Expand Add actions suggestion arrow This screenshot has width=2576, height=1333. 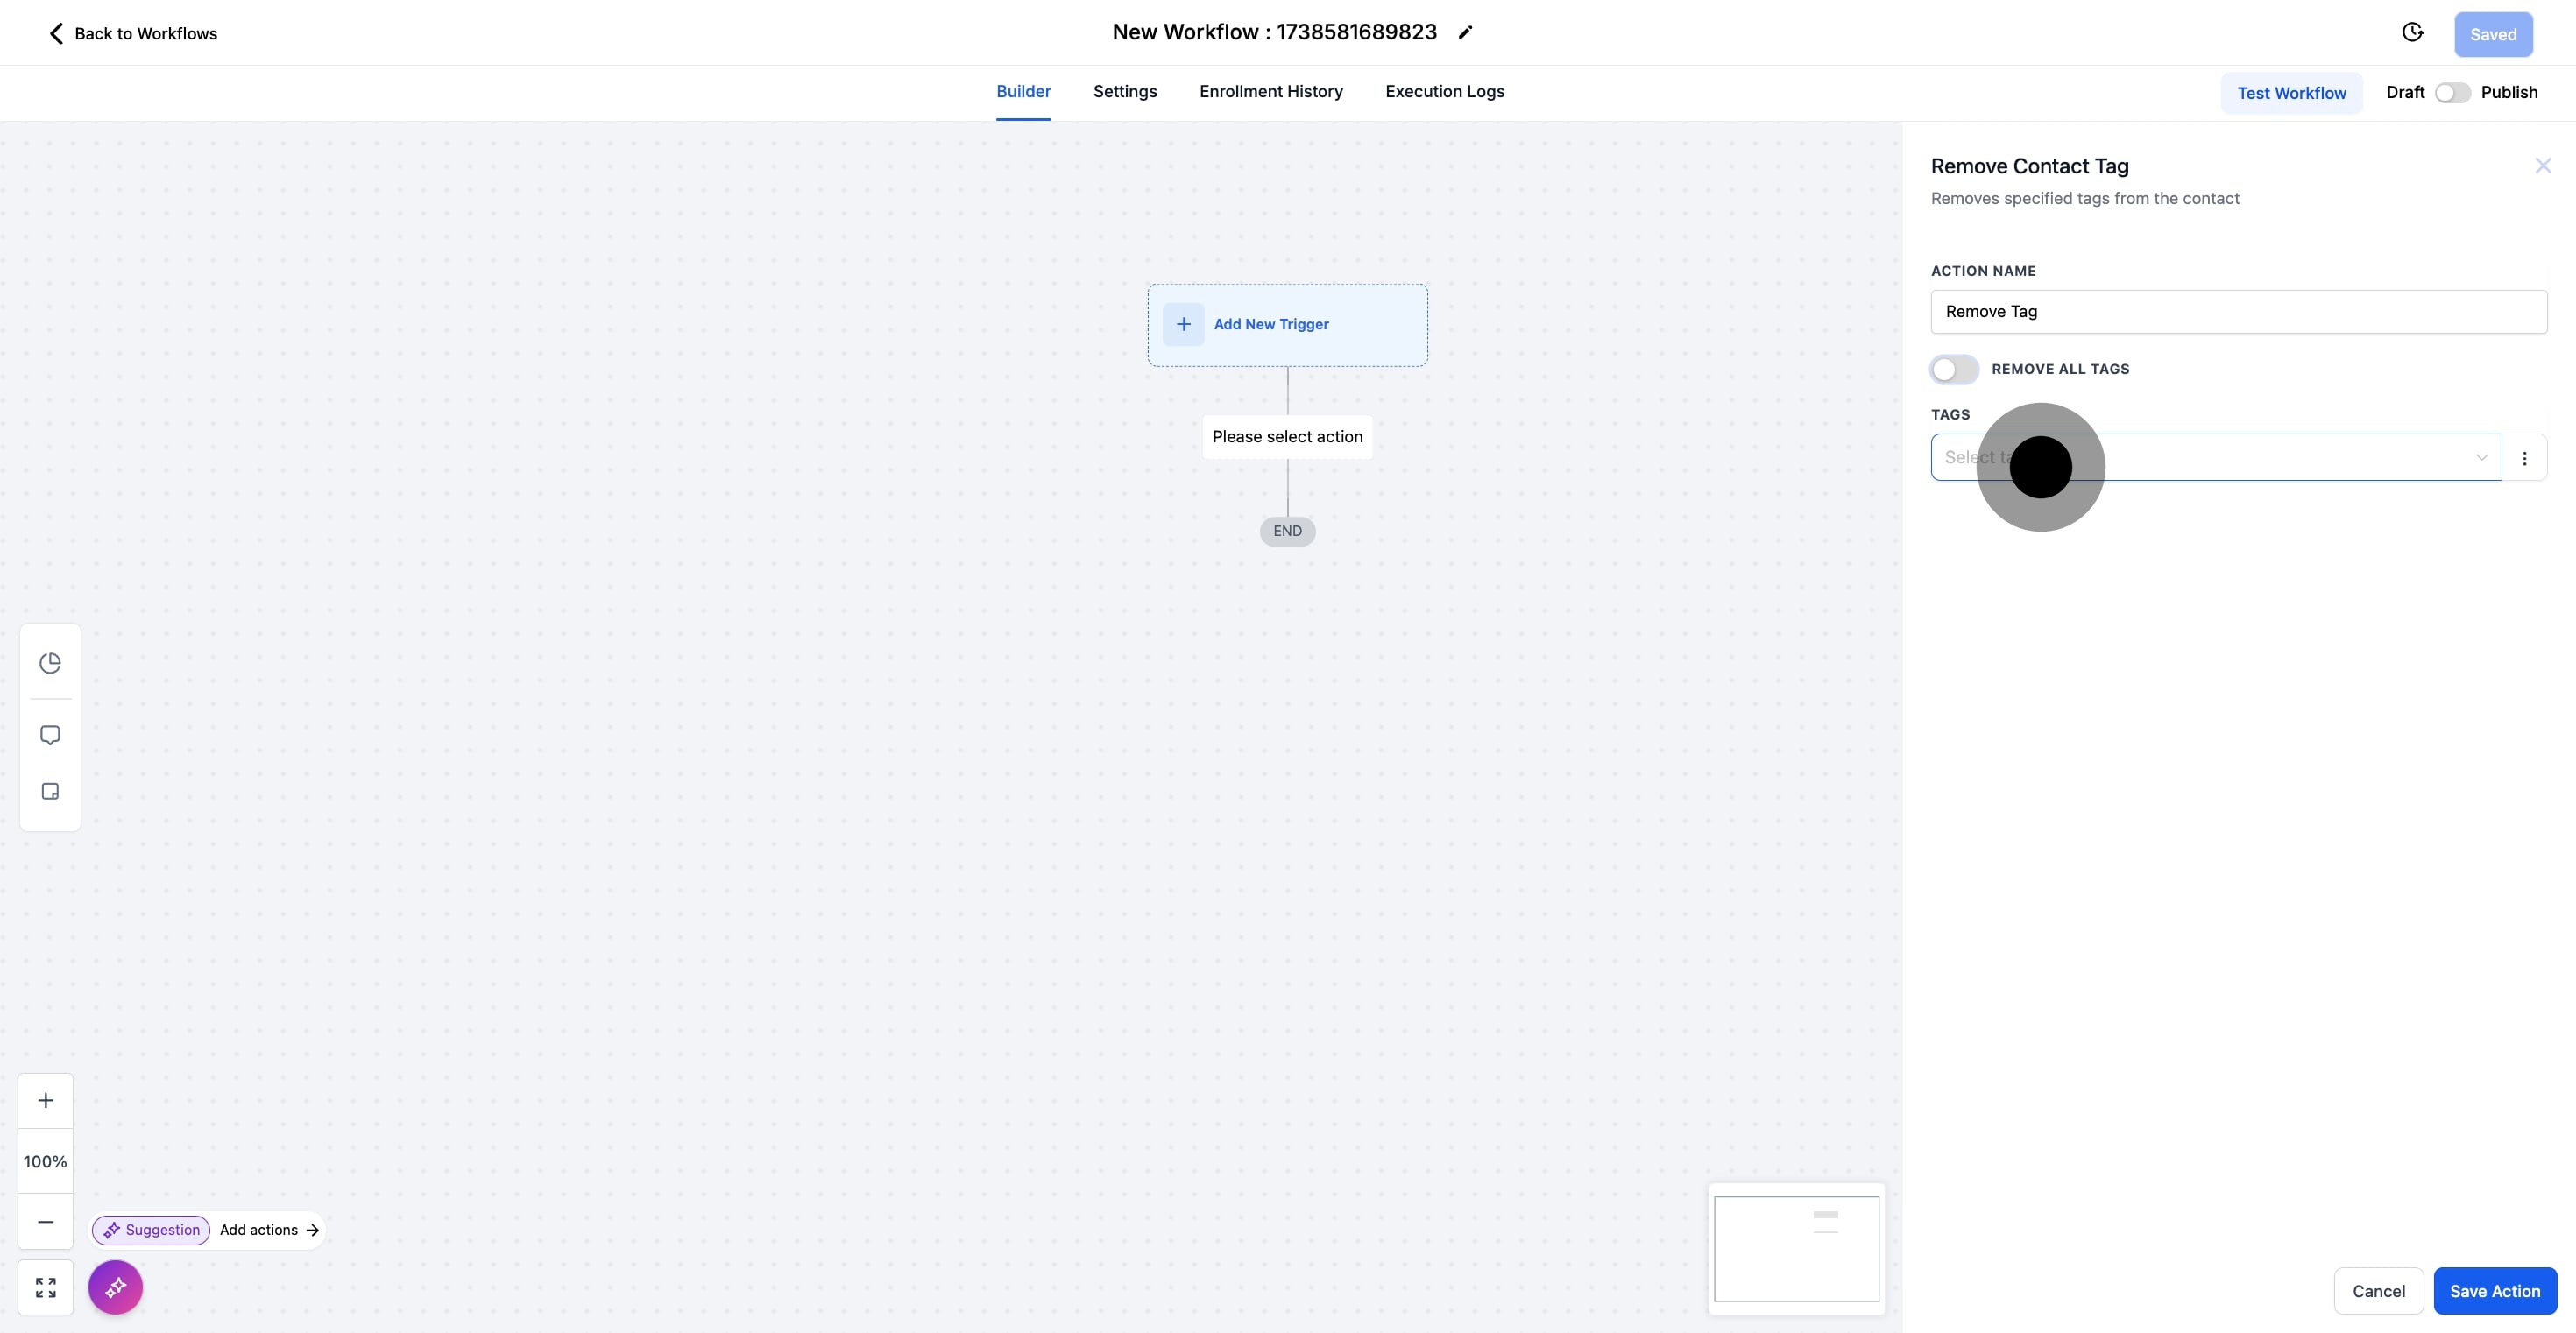pos(312,1230)
